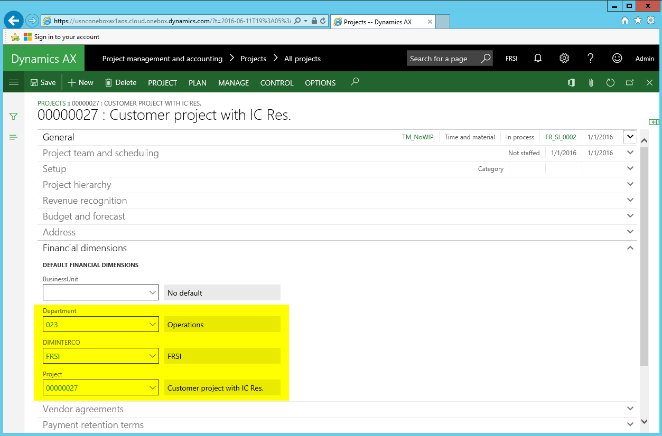Open the MANAGE menu tab
This screenshot has width=662, height=436.
pyautogui.click(x=234, y=83)
